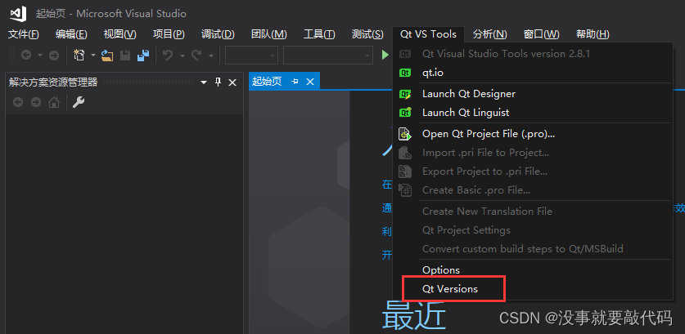Open the 团队(M) menu
The image size is (685, 334).
tap(269, 34)
